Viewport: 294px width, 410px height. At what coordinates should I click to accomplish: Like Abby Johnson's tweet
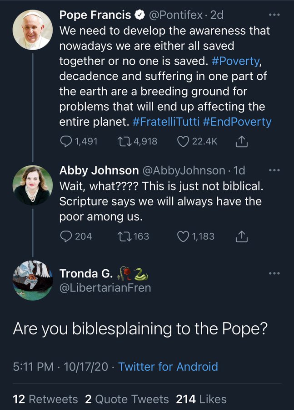pos(183,236)
